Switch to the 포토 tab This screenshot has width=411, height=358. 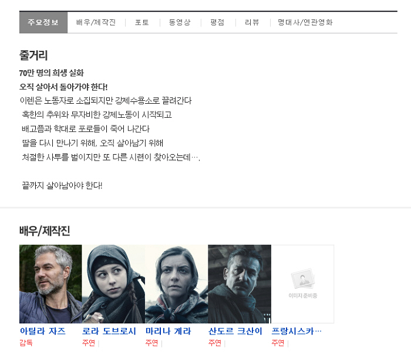[x=142, y=22]
